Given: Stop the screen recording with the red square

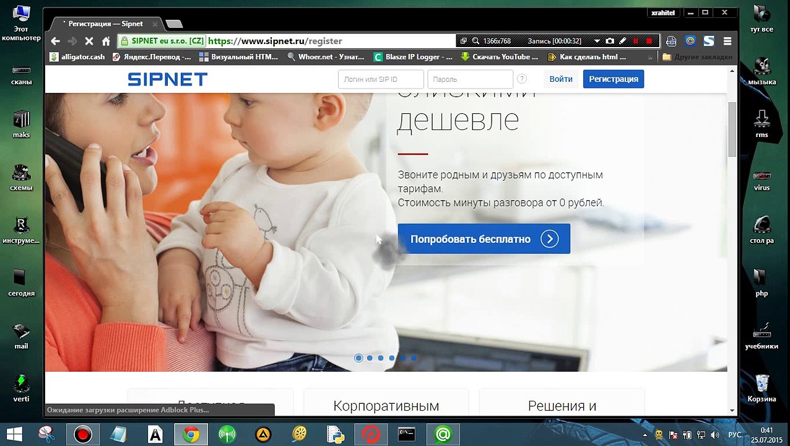Looking at the screenshot, I should click(649, 41).
